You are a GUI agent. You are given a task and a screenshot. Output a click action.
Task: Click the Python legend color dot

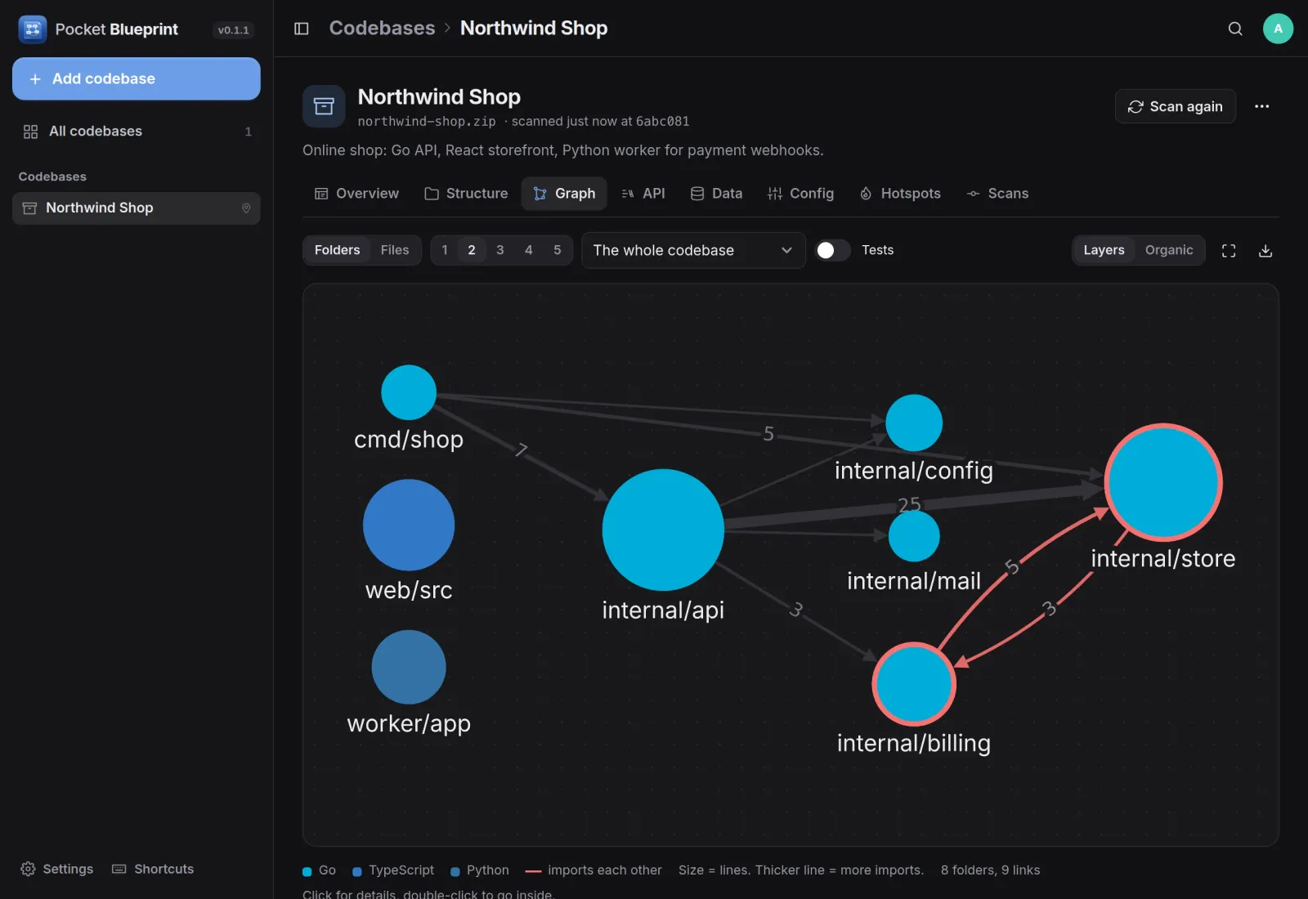pos(455,871)
